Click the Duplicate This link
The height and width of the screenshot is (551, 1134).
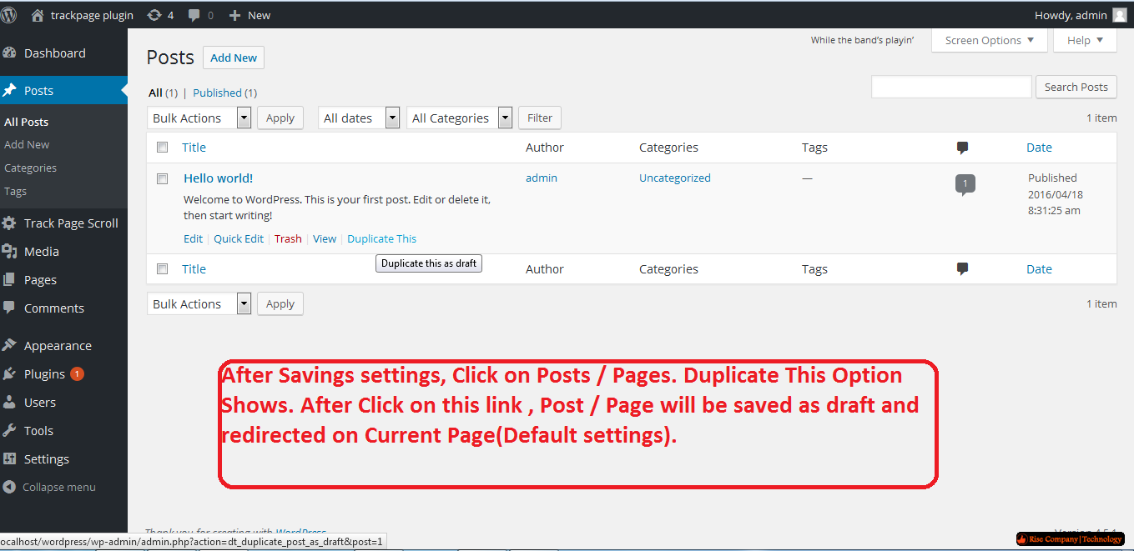click(382, 238)
